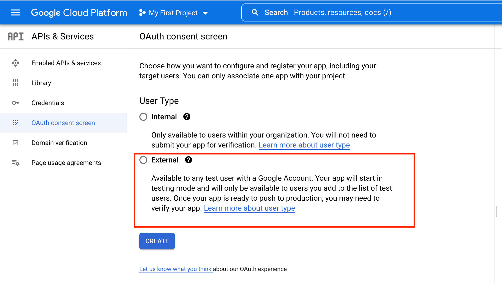Open Page usage agreements
Viewport: 502px width, 283px height.
coord(63,163)
